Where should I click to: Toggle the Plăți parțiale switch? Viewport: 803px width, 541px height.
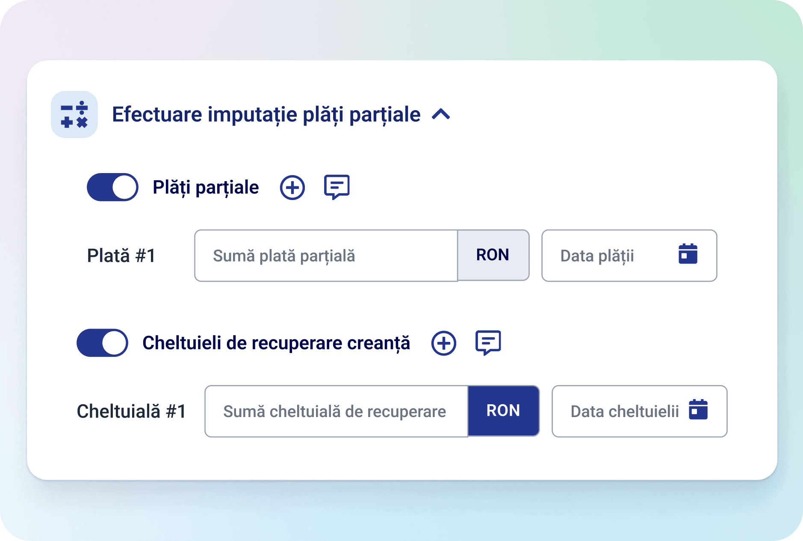[x=112, y=187]
